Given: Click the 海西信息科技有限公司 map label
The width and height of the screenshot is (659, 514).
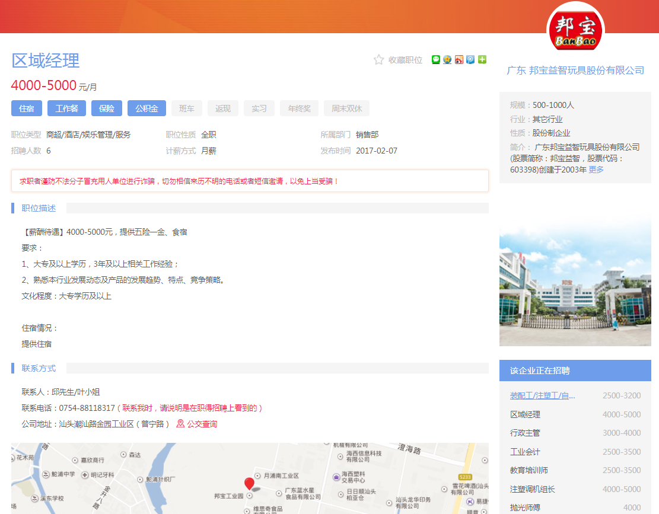Looking at the screenshot, I should 364,456.
